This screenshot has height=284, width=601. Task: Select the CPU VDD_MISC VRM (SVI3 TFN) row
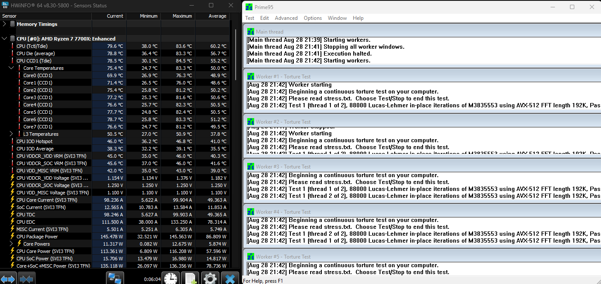pos(115,170)
